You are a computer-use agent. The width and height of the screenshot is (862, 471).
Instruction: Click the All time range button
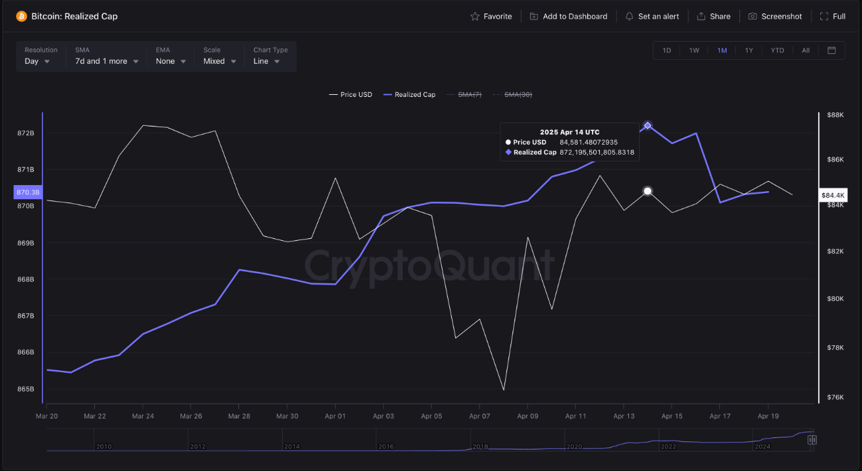point(805,50)
